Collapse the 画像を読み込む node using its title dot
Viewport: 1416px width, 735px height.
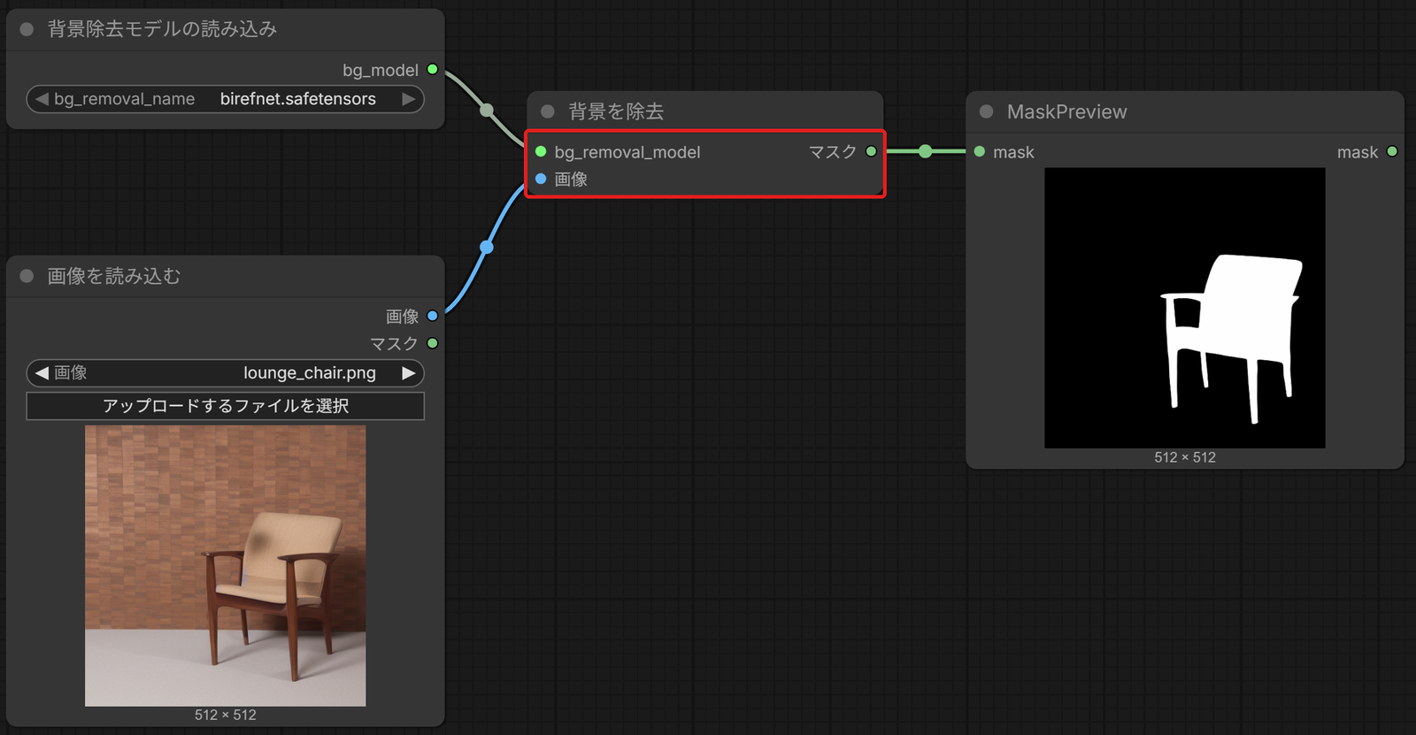pos(27,276)
